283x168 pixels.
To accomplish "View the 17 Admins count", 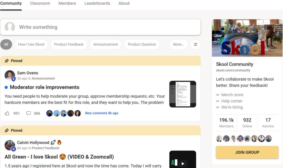I will (x=268, y=123).
